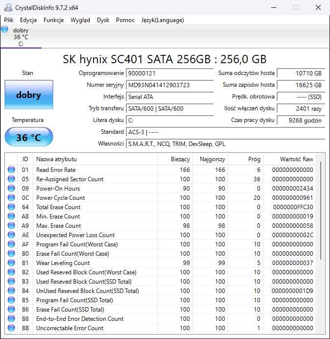Click the blue 'dobry' health status button
The height and width of the screenshot is (339, 330).
pos(29,95)
